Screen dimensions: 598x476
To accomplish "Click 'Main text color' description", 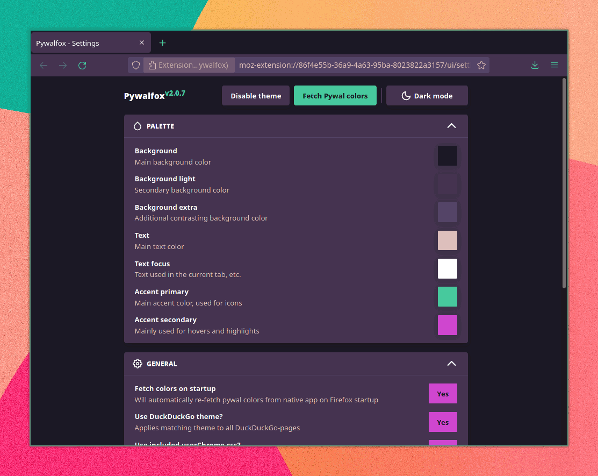I will pyautogui.click(x=159, y=246).
